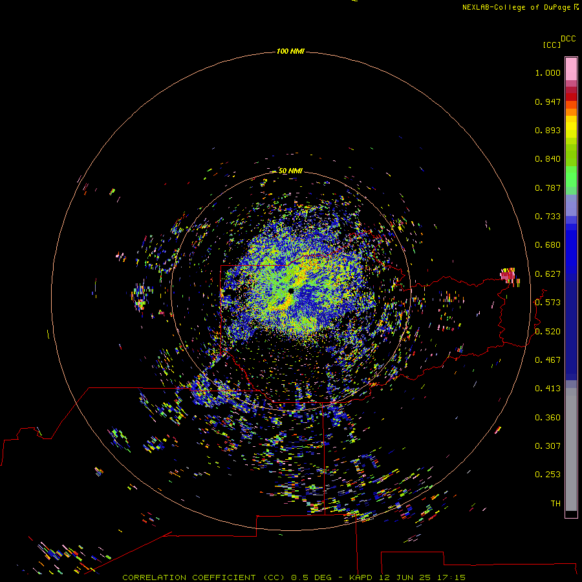Pick the red color segment near 0.947
582x582 pixels.
pos(571,97)
